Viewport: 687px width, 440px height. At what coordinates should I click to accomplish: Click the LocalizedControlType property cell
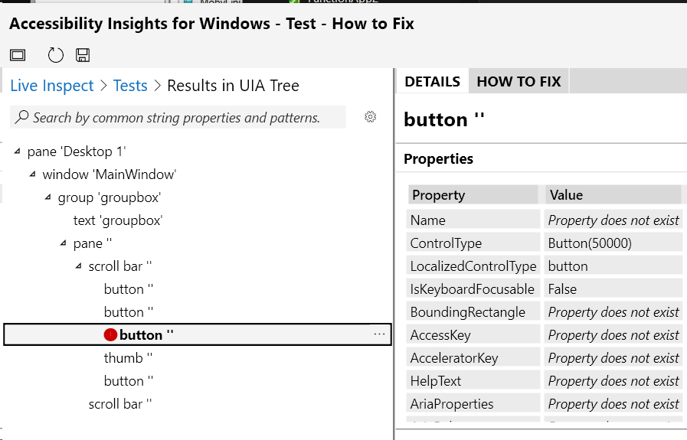(x=473, y=266)
